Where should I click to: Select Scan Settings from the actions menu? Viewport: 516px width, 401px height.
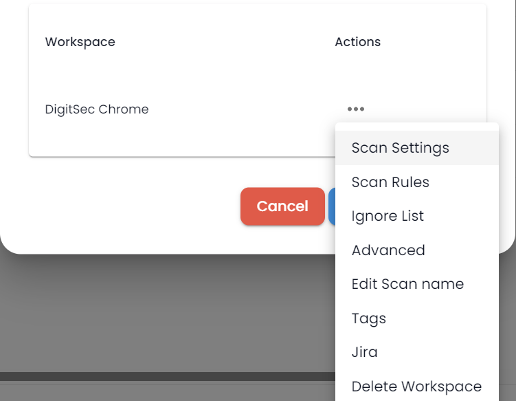click(x=417, y=148)
